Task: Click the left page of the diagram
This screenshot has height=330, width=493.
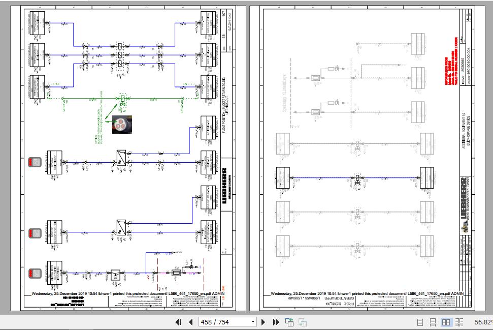Action: coord(128,158)
